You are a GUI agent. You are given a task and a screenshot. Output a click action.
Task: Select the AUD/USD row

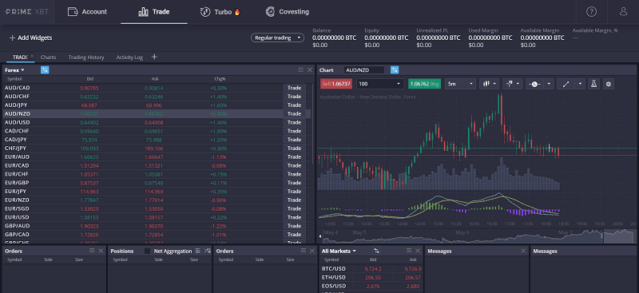pos(157,122)
